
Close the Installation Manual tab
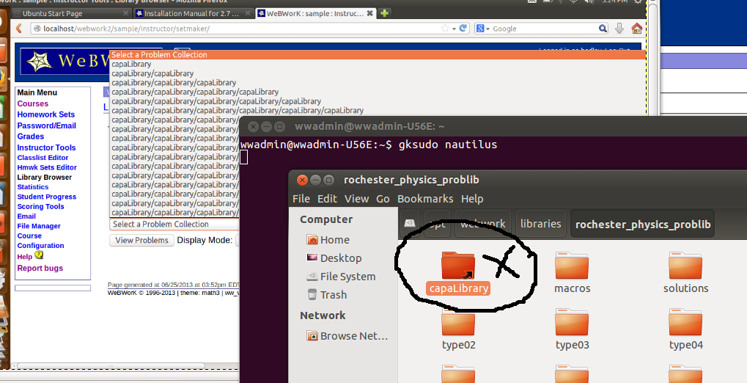(x=248, y=13)
